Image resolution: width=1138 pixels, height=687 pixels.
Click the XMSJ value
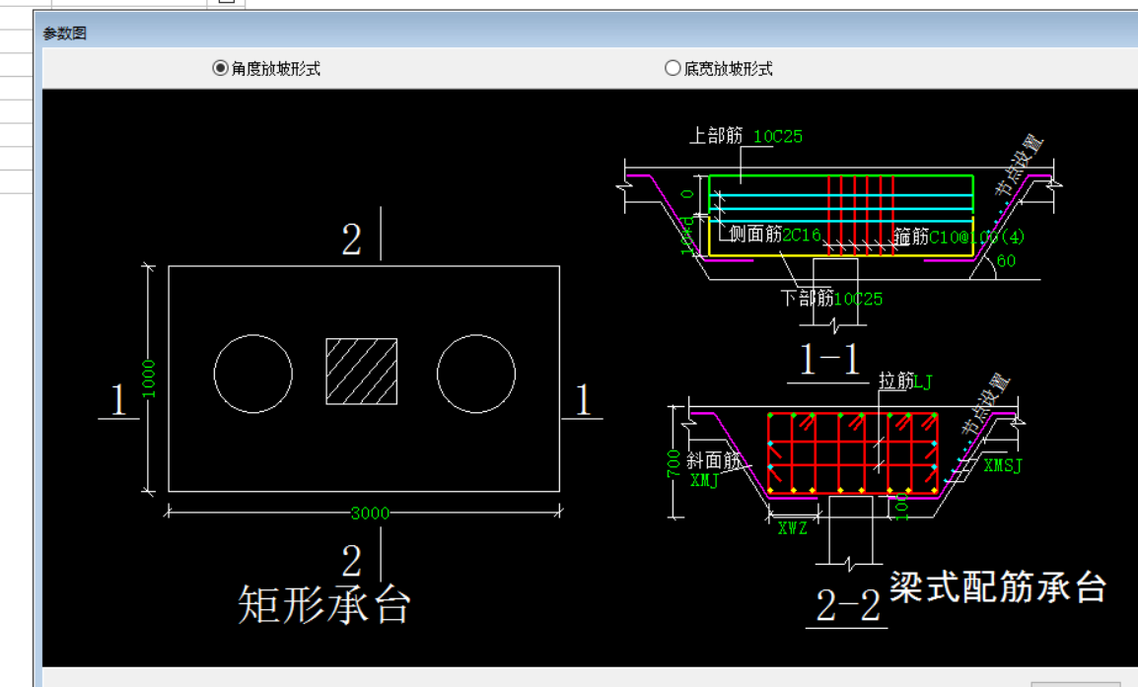tap(1003, 466)
